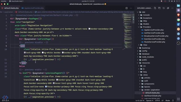This screenshot has width=181, height=102.
Task: Expand the Console folder
Action: point(139,15)
